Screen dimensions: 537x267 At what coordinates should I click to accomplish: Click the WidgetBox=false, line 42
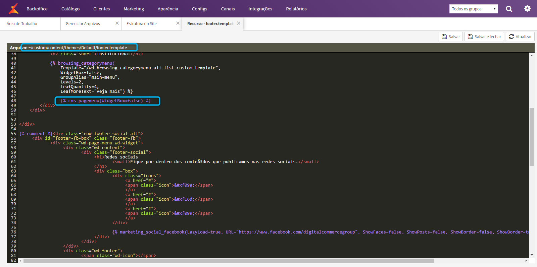pyautogui.click(x=81, y=72)
